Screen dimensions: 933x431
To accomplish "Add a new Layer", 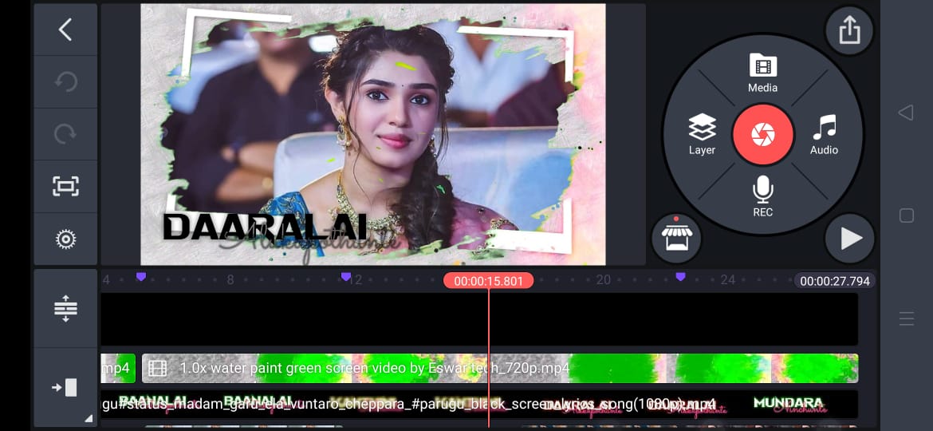I will pos(702,134).
